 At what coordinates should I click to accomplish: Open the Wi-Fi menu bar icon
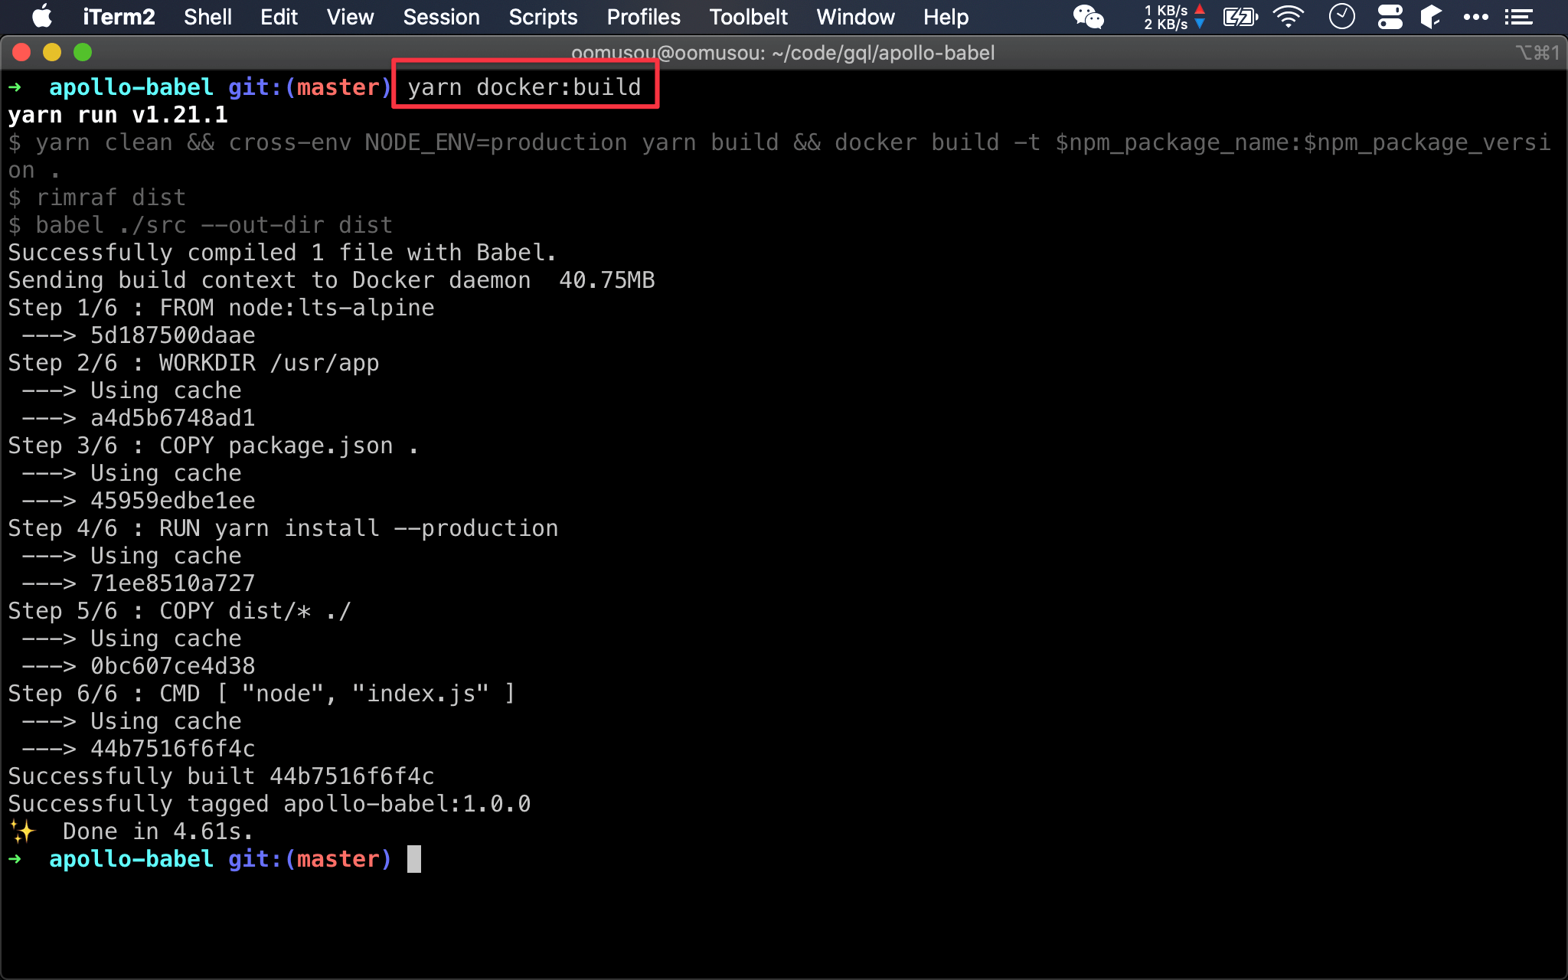[1289, 17]
